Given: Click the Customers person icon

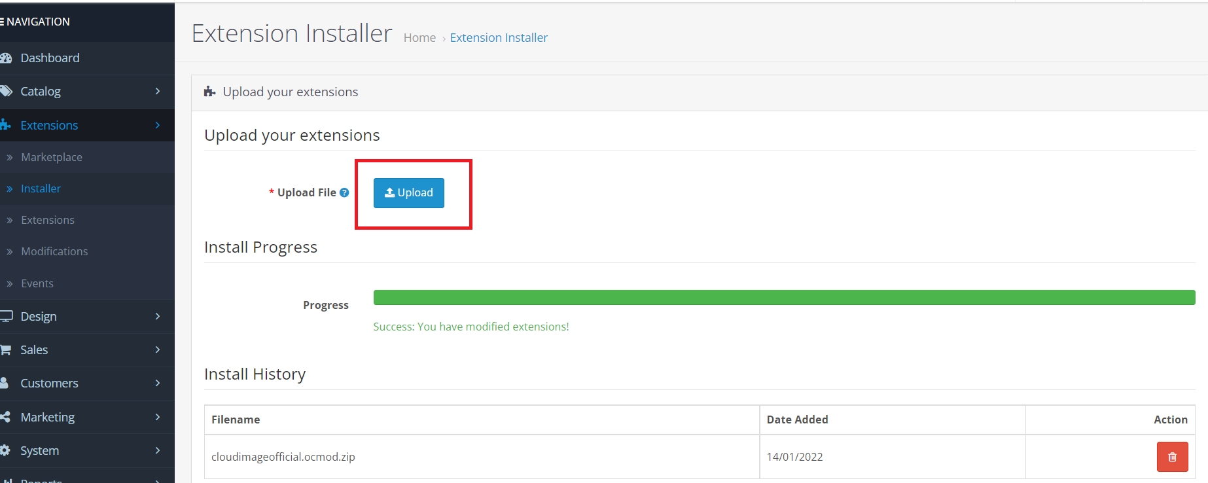Looking at the screenshot, I should (x=5, y=383).
